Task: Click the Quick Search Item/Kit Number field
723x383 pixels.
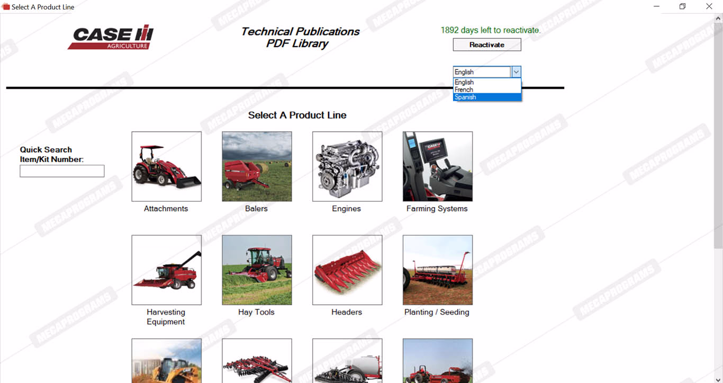Action: 62,171
